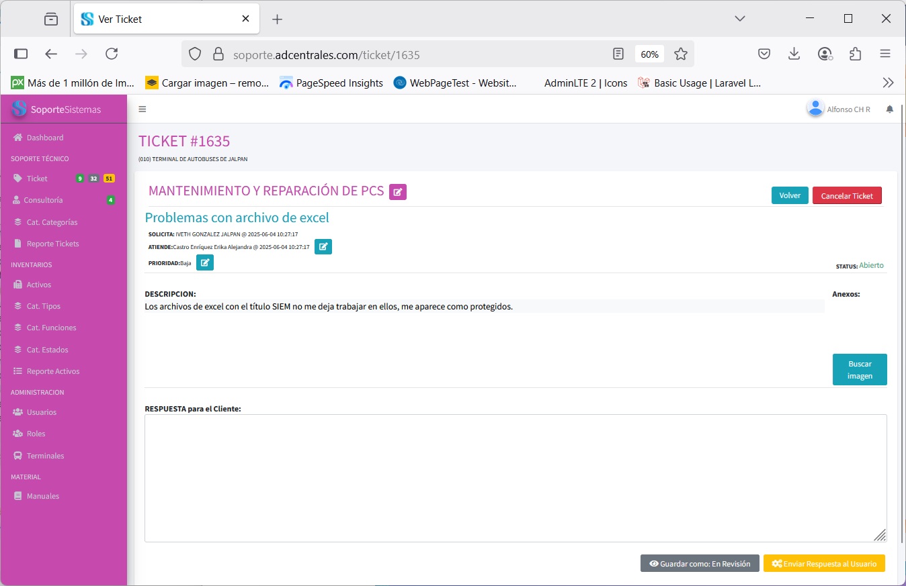Open the list all tabs dropdown arrow
This screenshot has width=906, height=586.
(x=740, y=19)
